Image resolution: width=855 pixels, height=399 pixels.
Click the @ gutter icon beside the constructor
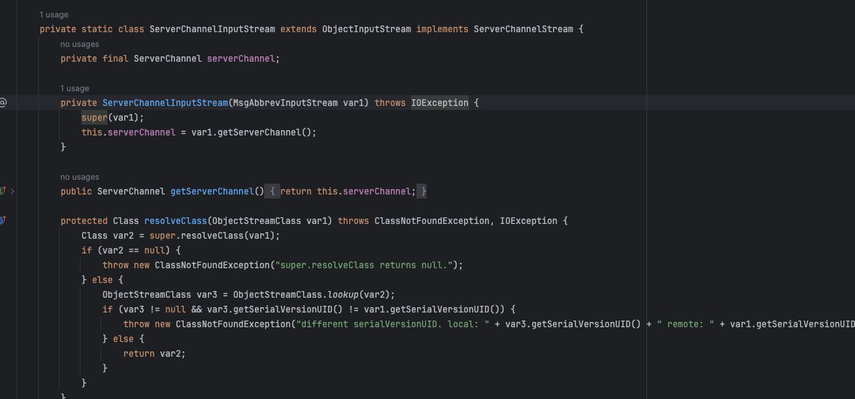pos(3,103)
